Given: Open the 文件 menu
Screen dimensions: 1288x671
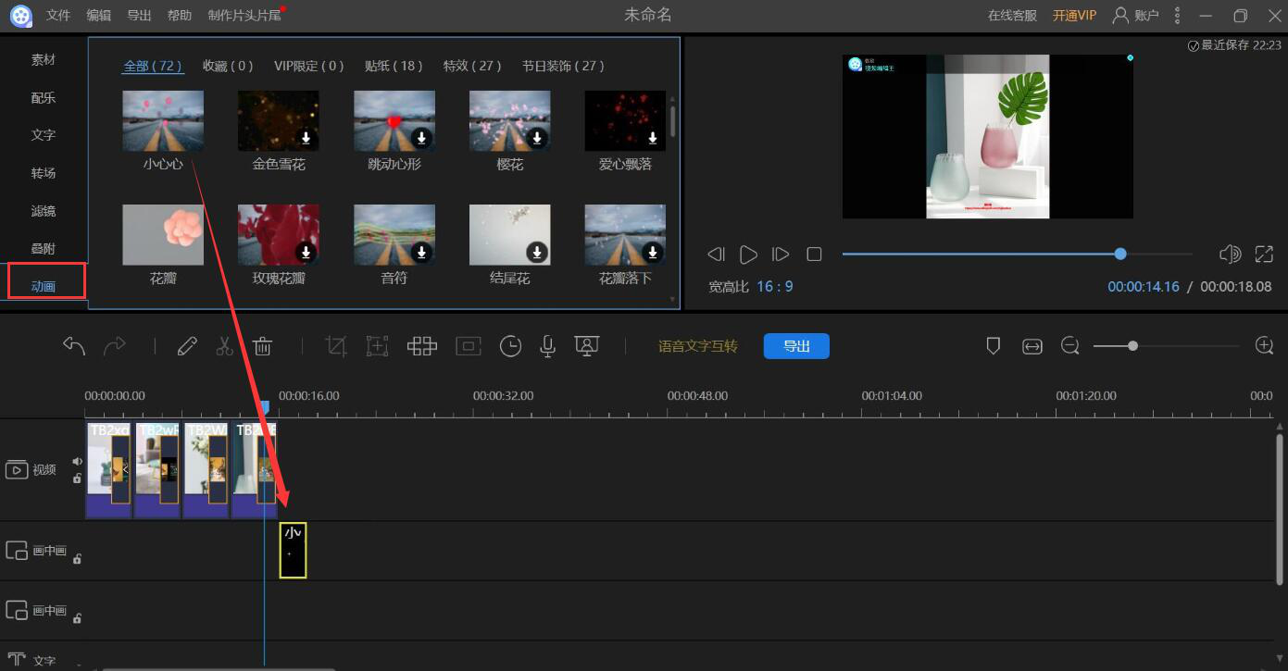Looking at the screenshot, I should pos(58,16).
